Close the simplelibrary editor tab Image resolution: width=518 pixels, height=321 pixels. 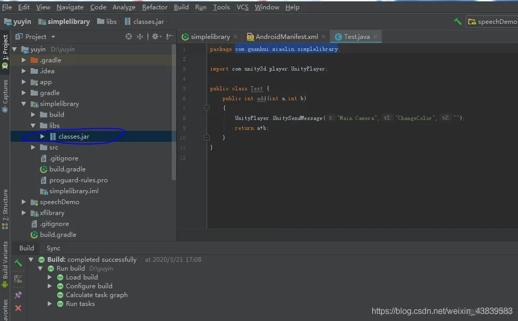235,37
